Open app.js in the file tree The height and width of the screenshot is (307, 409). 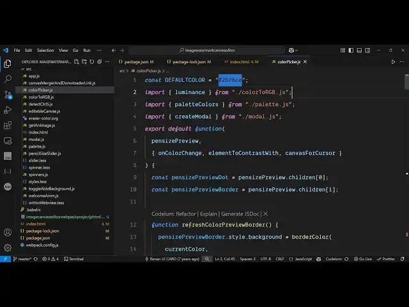(34, 76)
